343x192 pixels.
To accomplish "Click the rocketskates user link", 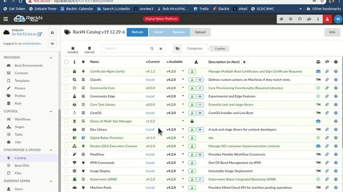I will (x=31, y=44).
